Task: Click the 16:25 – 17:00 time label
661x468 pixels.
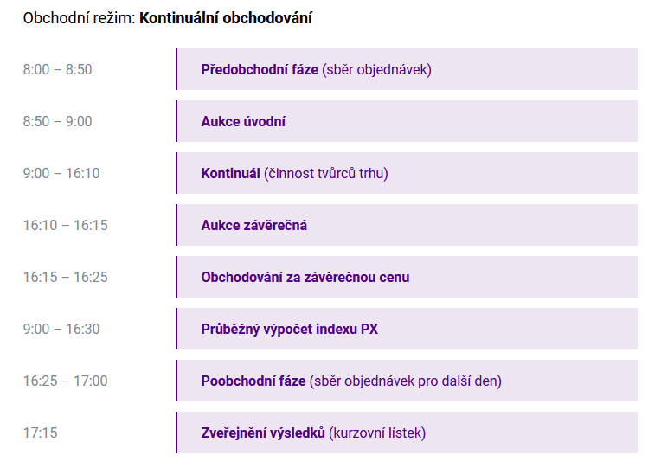Action: (x=66, y=381)
